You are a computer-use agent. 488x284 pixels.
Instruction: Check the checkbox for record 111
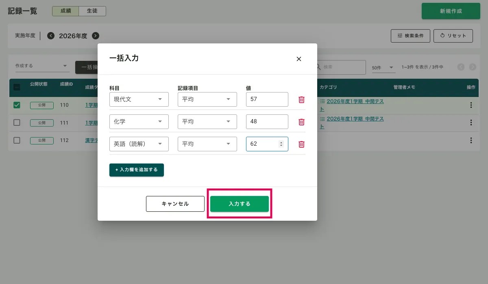click(x=17, y=123)
